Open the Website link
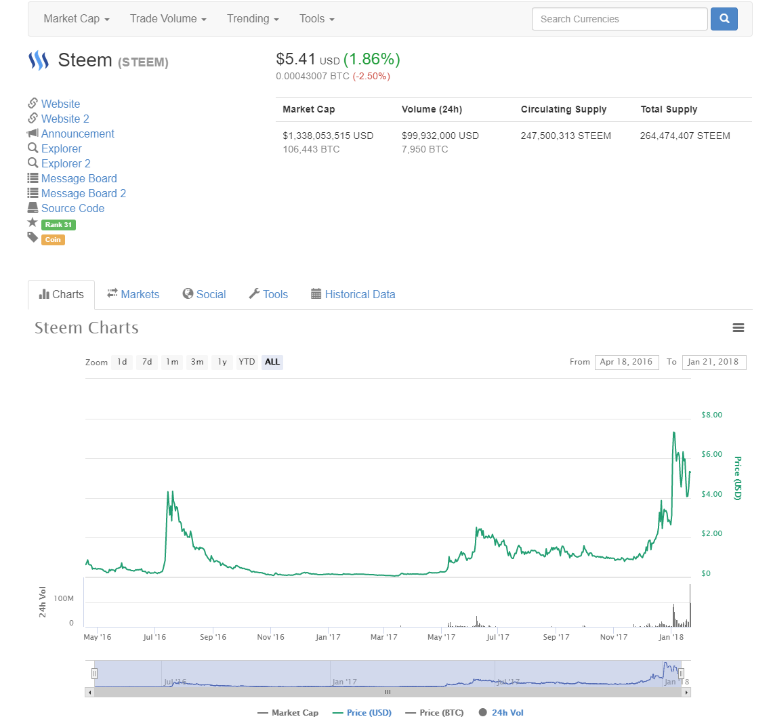Image resolution: width=771 pixels, height=719 pixels. (x=60, y=104)
